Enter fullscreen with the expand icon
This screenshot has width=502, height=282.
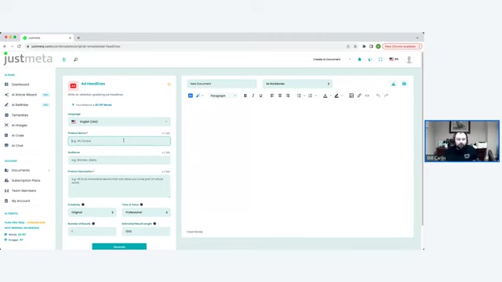pyautogui.click(x=380, y=60)
